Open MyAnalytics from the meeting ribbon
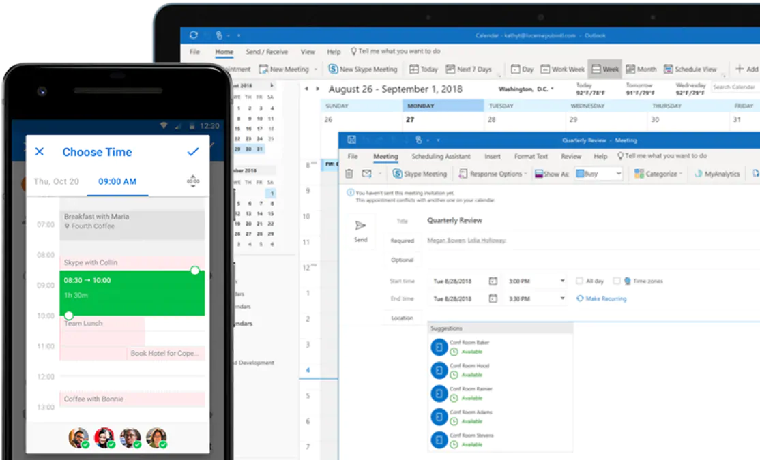This screenshot has width=760, height=460. click(717, 174)
